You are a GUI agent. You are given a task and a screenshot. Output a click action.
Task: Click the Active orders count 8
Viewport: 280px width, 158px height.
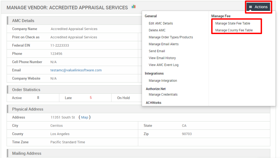tap(38, 98)
